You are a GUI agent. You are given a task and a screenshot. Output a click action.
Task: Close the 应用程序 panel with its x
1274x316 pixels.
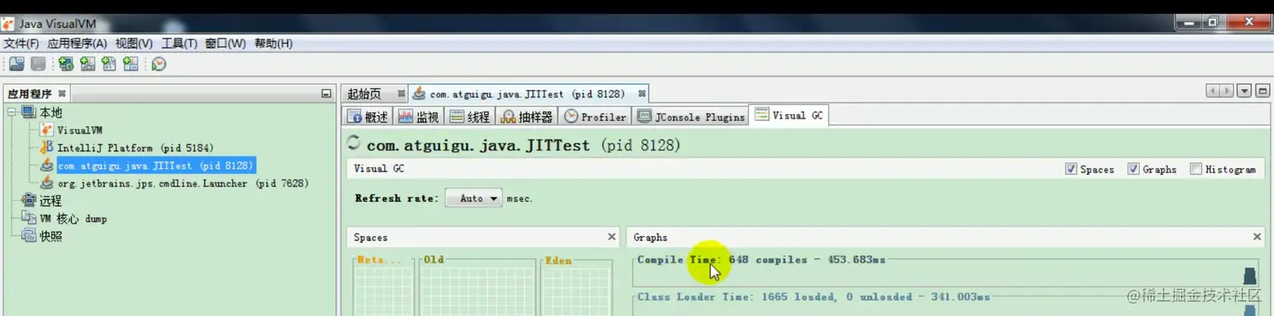pyautogui.click(x=62, y=94)
